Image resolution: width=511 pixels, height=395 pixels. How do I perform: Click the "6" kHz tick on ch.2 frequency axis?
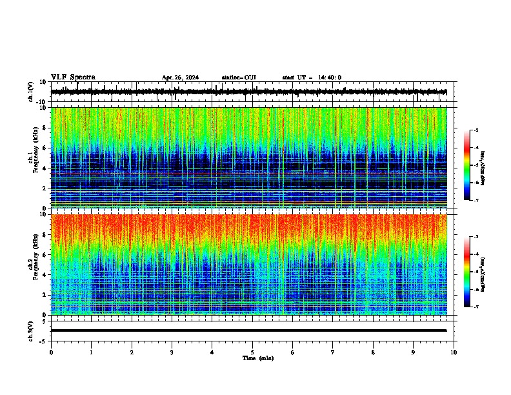point(45,255)
